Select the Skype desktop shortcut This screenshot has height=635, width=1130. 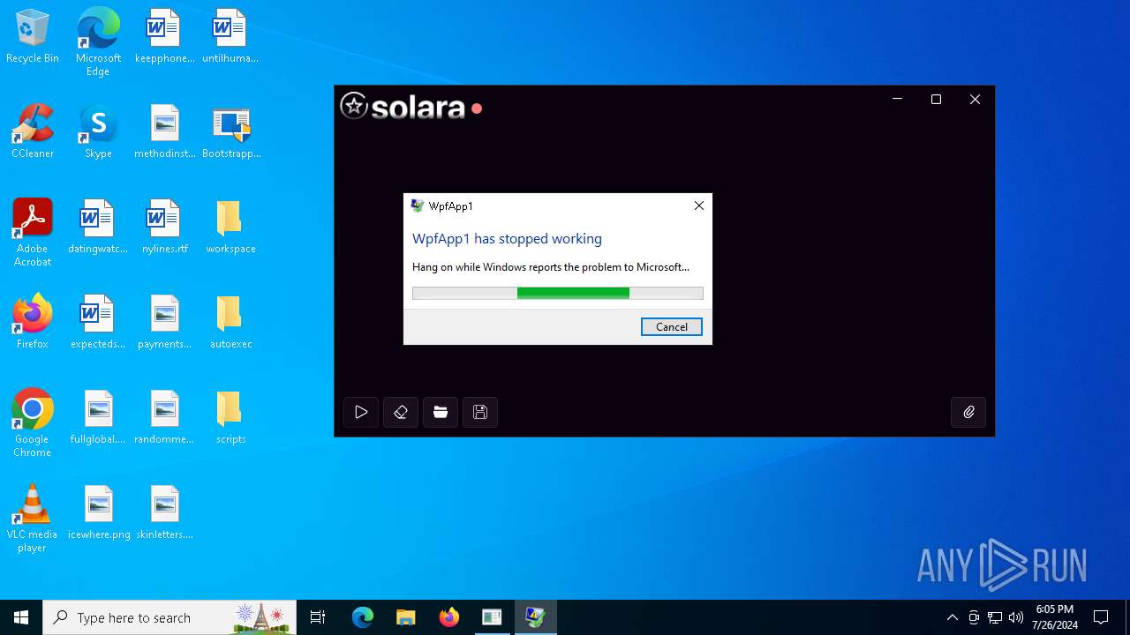coord(98,132)
